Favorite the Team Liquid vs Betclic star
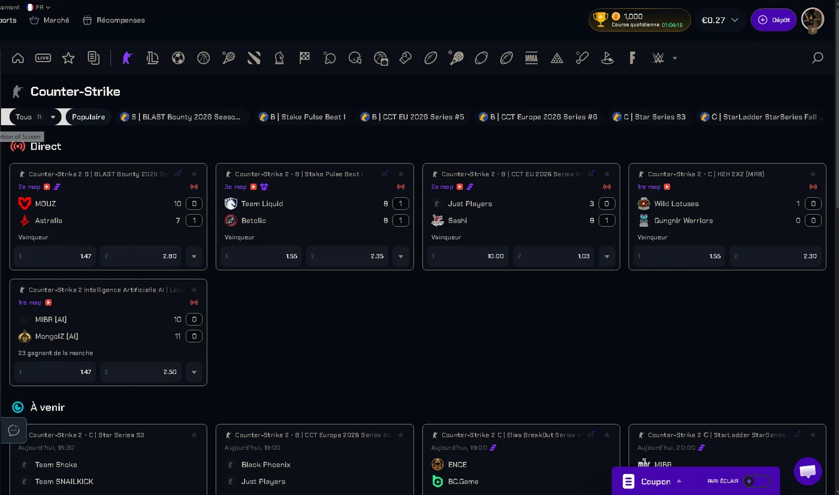 pyautogui.click(x=400, y=174)
